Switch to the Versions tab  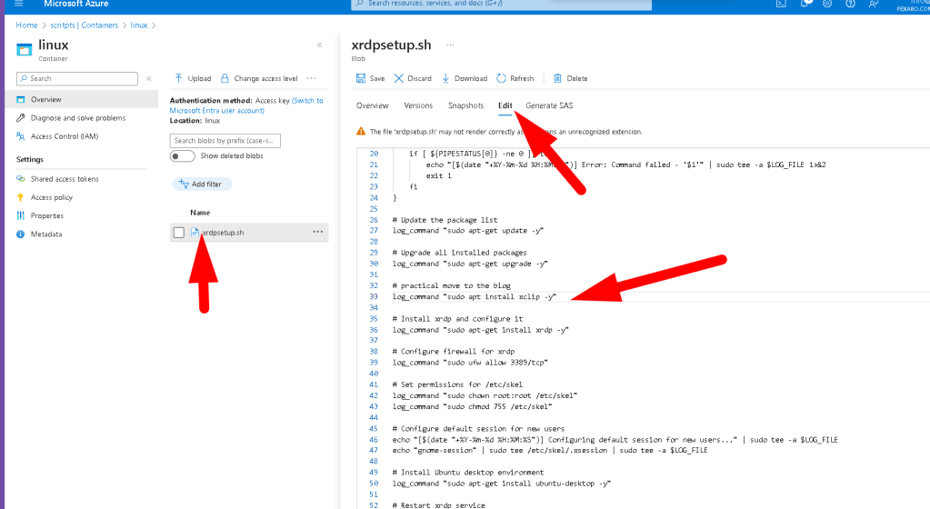pos(418,105)
